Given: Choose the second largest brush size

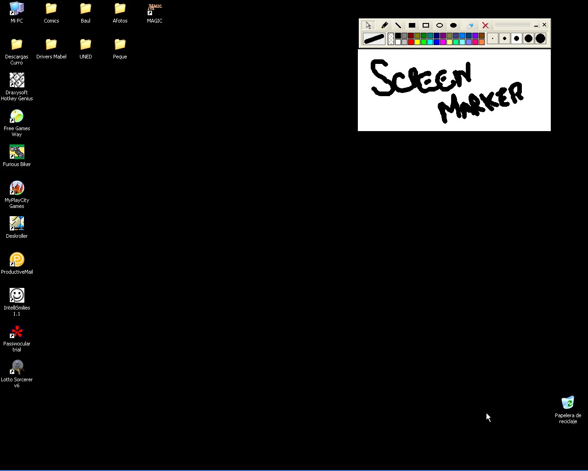Looking at the screenshot, I should point(528,39).
